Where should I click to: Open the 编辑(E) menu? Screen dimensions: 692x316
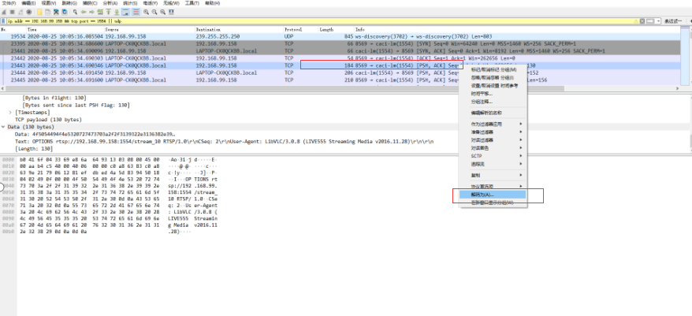[x=28, y=3]
